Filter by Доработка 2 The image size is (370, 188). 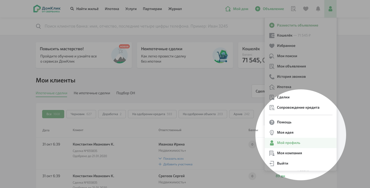[x=112, y=114]
